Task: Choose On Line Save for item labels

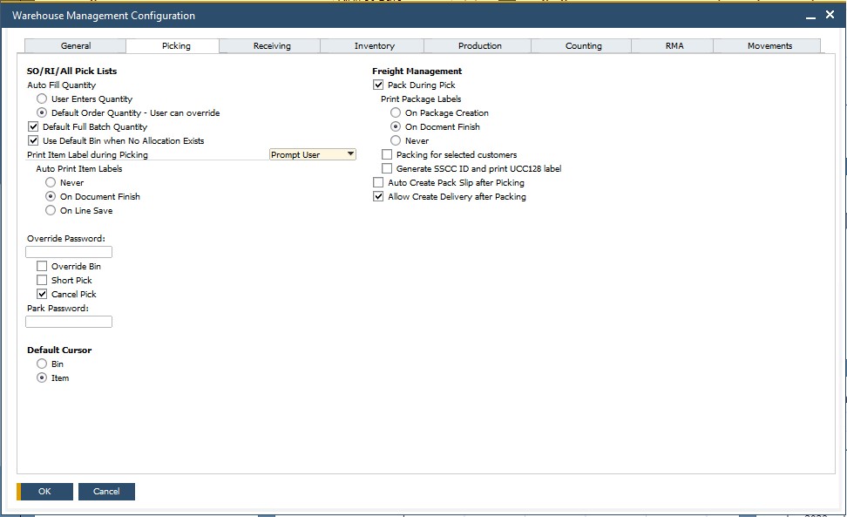Action: click(x=51, y=210)
